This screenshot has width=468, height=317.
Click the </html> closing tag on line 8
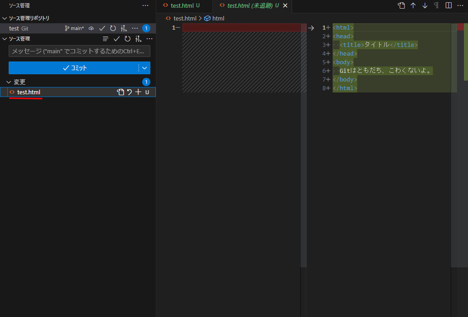[x=345, y=88]
